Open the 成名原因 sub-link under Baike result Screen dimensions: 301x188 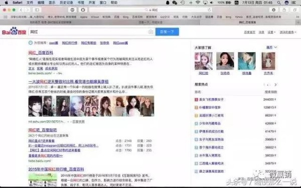[51, 69]
